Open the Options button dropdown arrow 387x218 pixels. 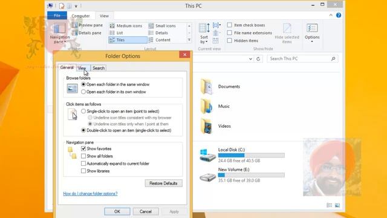[312, 42]
